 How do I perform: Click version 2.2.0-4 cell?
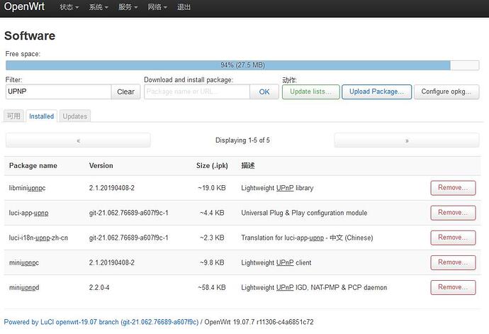(x=99, y=287)
